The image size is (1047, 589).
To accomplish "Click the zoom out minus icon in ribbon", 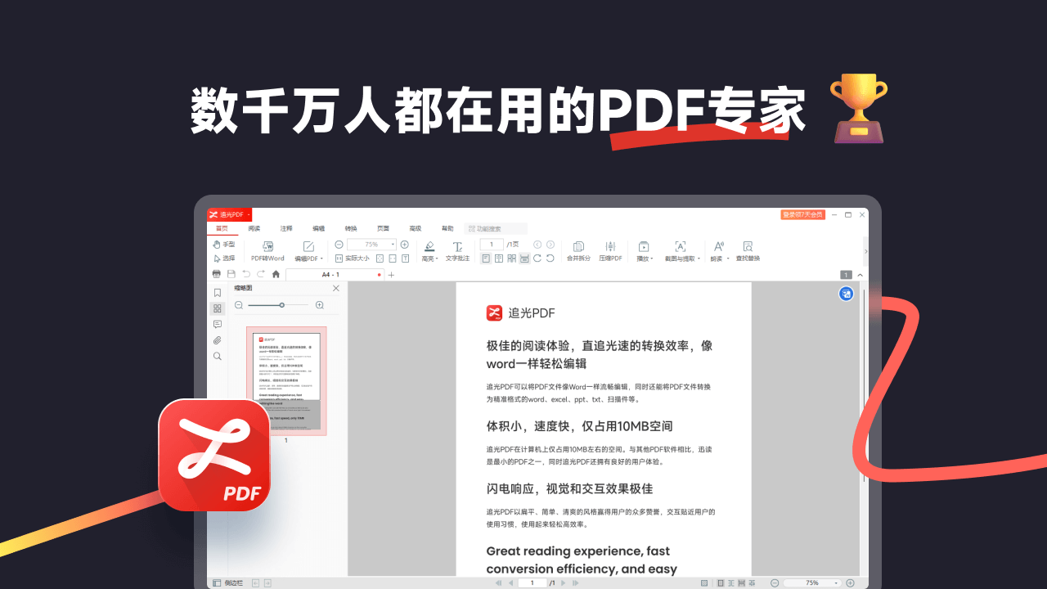I will point(339,245).
